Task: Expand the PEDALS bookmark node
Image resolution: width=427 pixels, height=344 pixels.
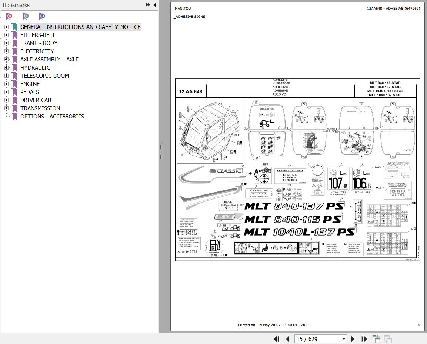Action: pos(7,92)
